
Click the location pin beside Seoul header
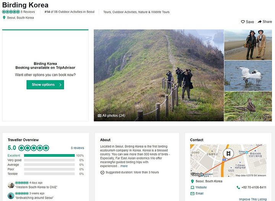click(x=4, y=18)
